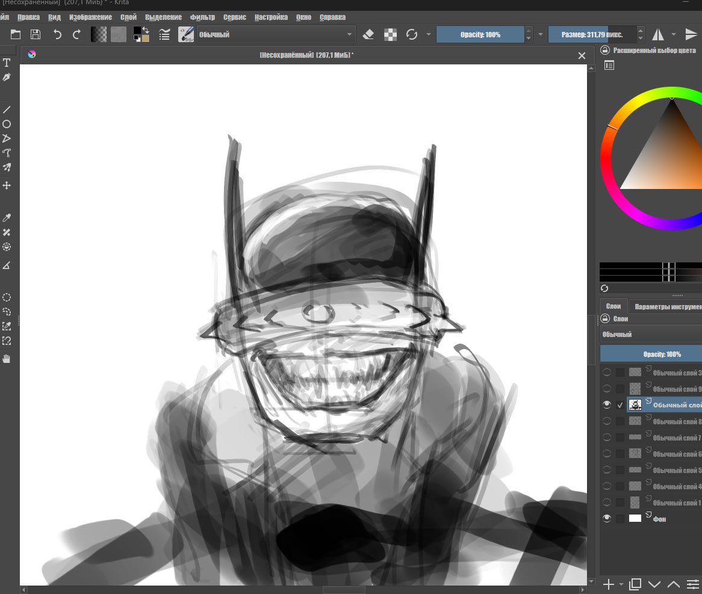This screenshot has height=594, width=702.
Task: Move the layer up
Action: pos(674,584)
